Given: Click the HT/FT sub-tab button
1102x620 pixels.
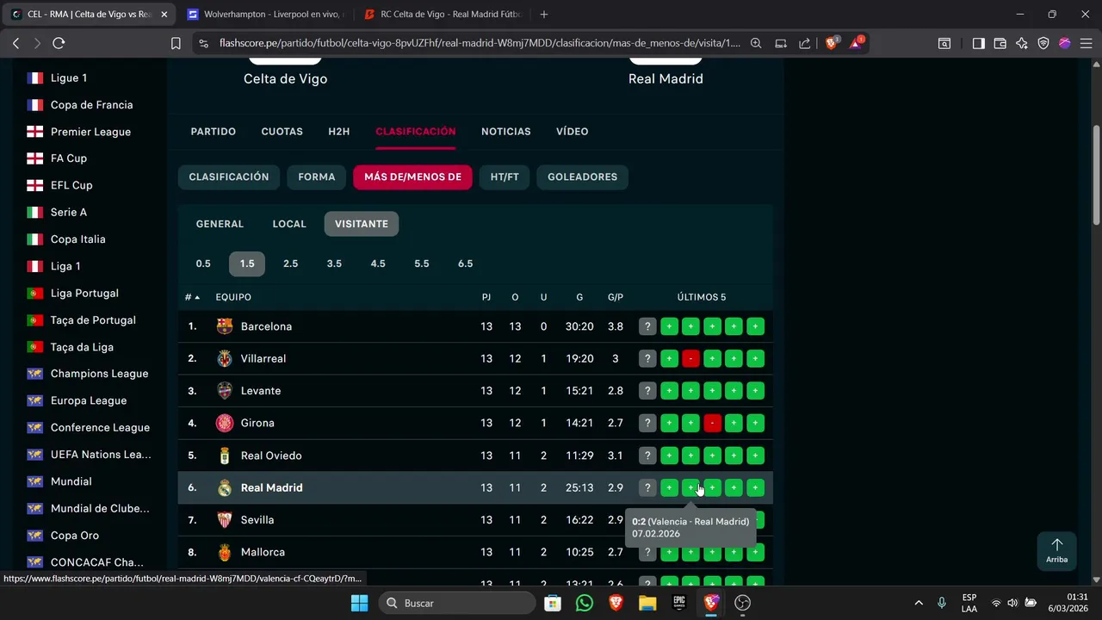Looking at the screenshot, I should (x=505, y=177).
